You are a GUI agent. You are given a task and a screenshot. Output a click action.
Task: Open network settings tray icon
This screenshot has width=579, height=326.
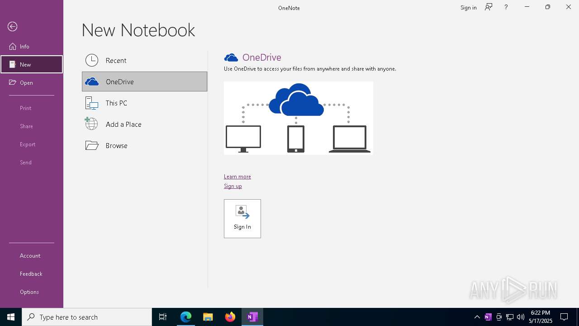pyautogui.click(x=510, y=317)
